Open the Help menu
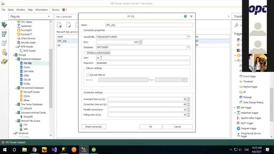 [30, 10]
